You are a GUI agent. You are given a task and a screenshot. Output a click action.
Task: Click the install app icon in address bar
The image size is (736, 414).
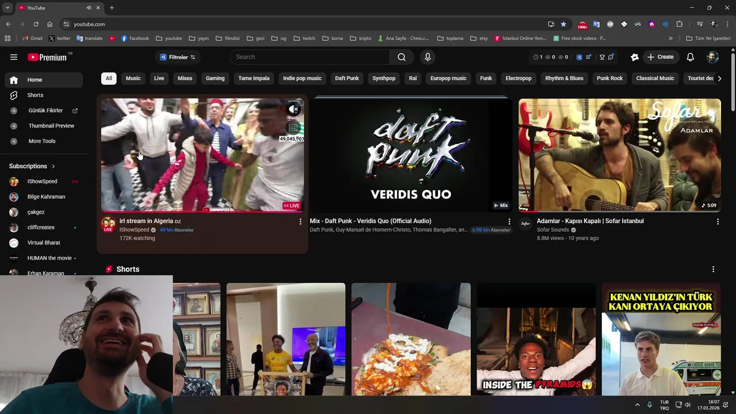tap(551, 24)
